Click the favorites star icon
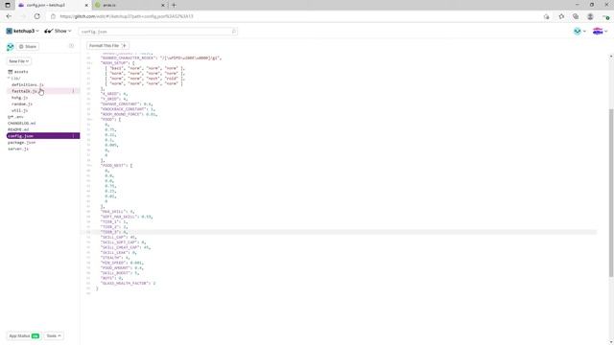The image size is (614, 345). coord(561,16)
